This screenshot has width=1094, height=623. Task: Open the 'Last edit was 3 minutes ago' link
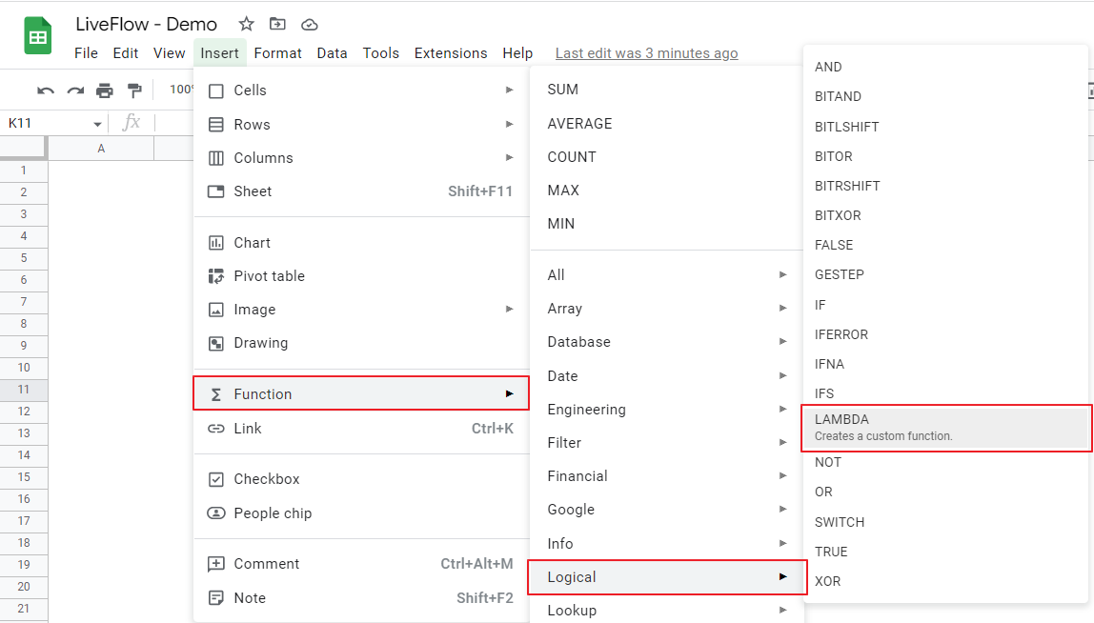(647, 53)
